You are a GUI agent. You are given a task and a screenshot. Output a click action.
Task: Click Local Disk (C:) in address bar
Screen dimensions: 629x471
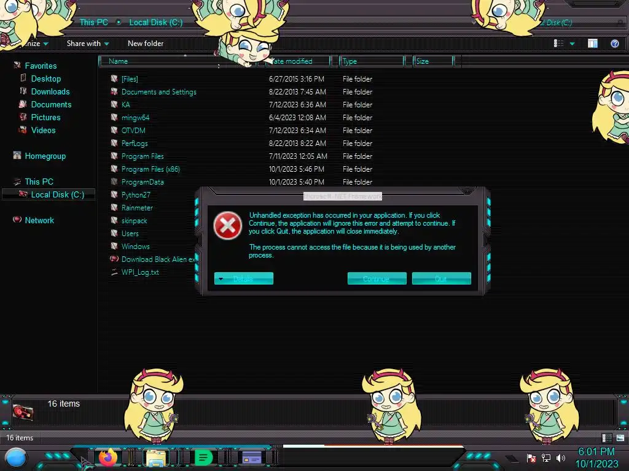click(155, 23)
